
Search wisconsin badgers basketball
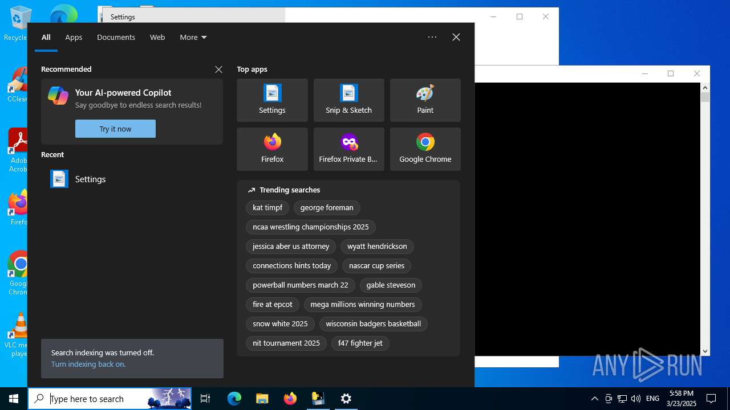pyautogui.click(x=374, y=324)
